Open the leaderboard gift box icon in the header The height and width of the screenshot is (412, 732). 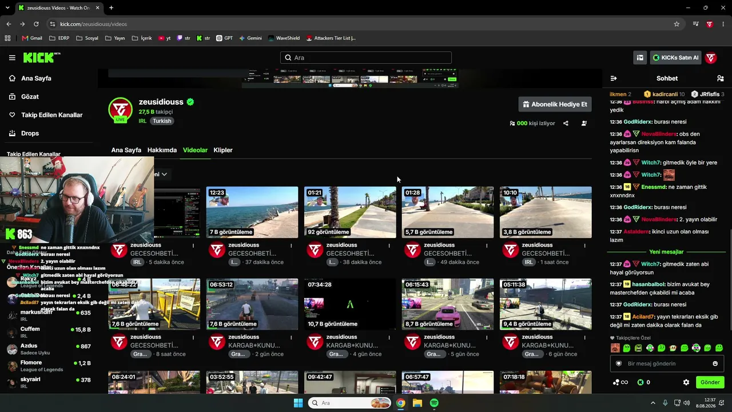[x=640, y=58]
